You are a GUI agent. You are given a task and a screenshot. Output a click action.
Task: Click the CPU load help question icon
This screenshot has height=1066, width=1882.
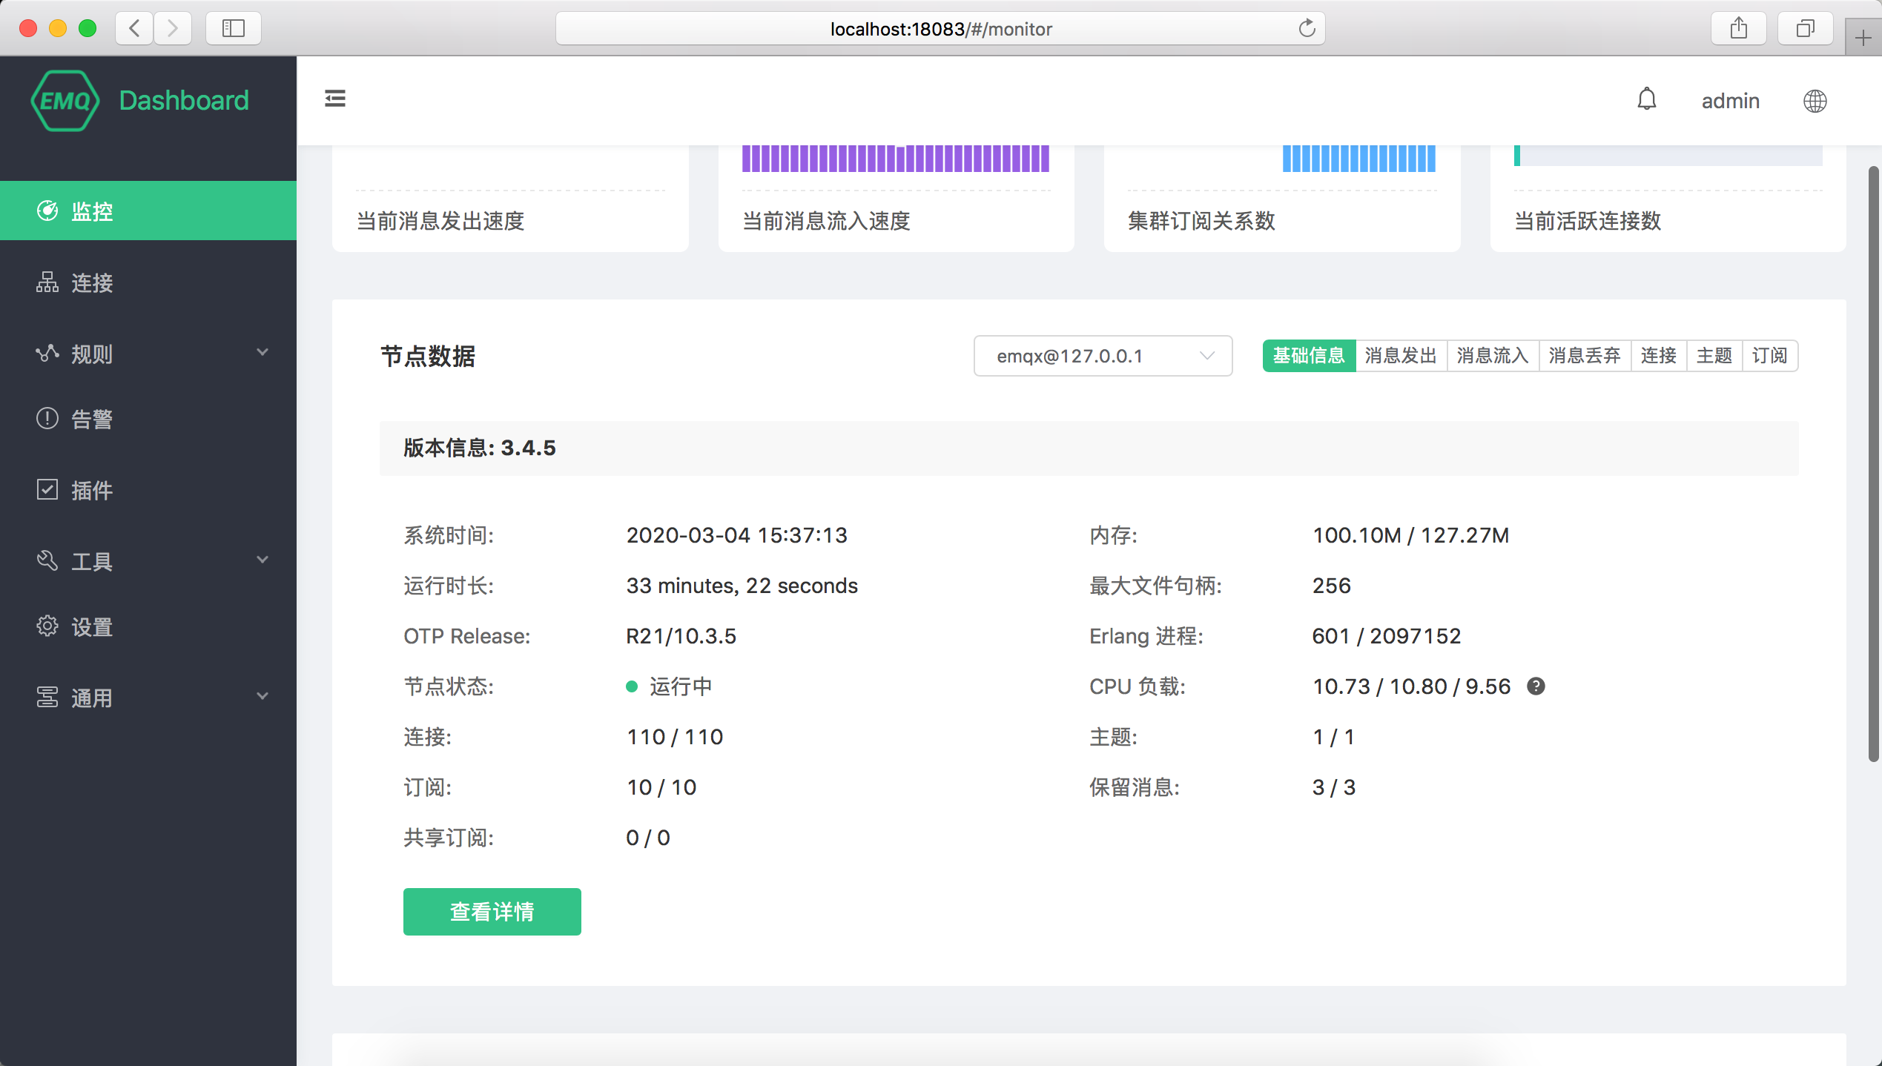coord(1536,686)
